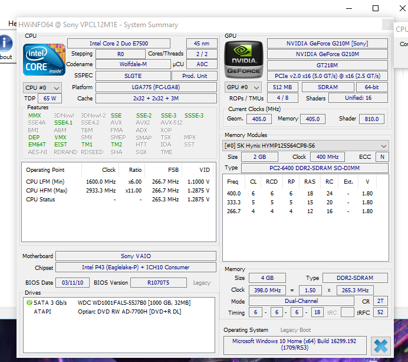Click the NVIDIA GeForce logo

244,60
